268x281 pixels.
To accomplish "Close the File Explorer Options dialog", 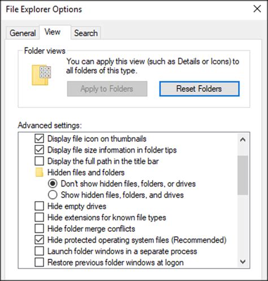I will coord(257,9).
